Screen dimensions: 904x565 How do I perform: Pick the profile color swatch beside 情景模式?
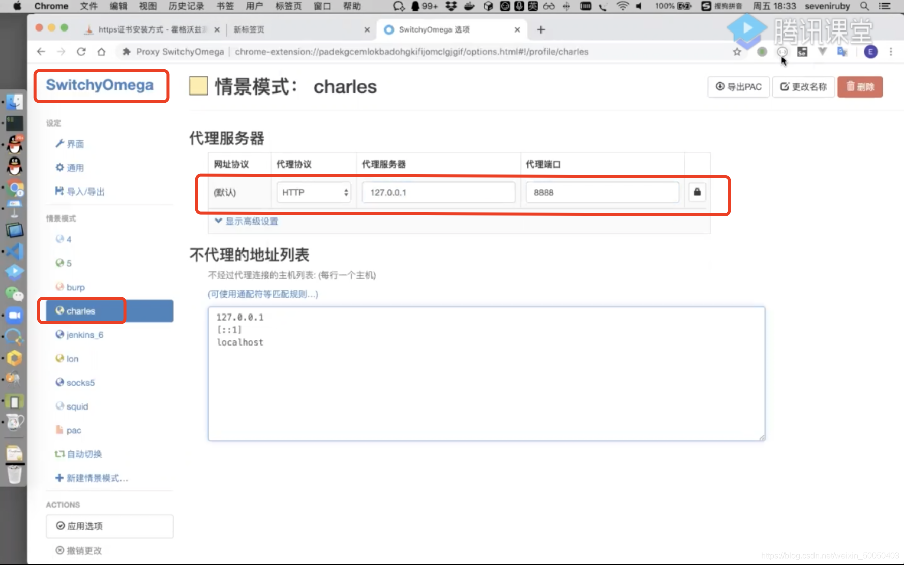click(199, 86)
